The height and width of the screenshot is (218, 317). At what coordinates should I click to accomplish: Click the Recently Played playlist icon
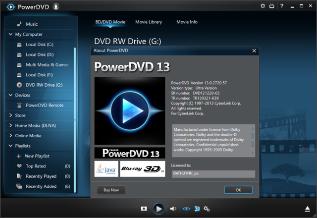pos(19,176)
